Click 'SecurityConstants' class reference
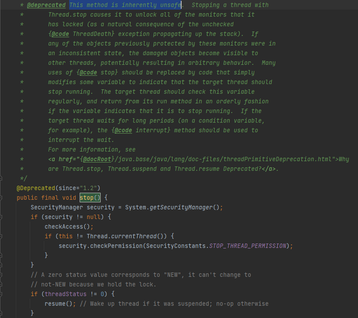The width and height of the screenshot is (358, 318). tap(176, 246)
